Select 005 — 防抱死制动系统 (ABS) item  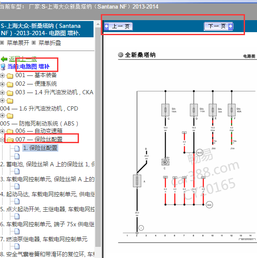[x=39, y=123]
